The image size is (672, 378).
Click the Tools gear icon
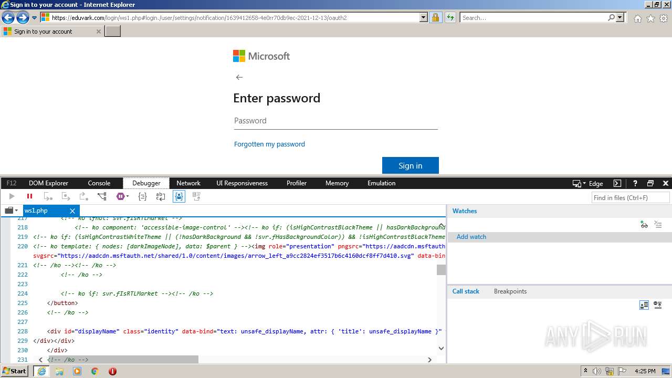click(664, 18)
